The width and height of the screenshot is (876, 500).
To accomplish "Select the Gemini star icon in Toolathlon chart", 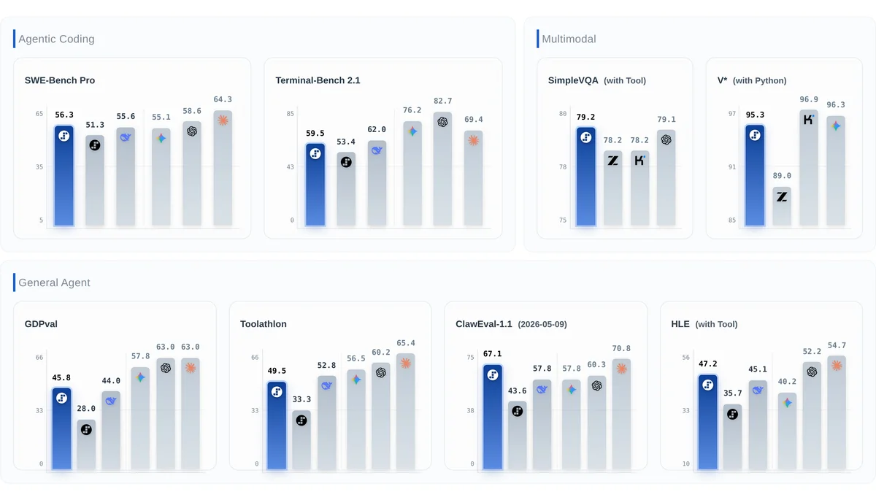I will [356, 380].
